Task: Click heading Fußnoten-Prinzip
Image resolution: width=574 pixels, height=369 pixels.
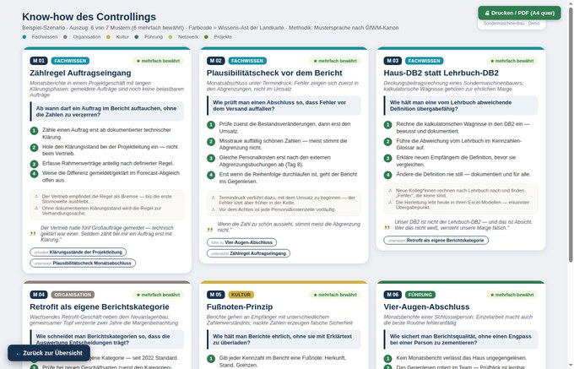Action: (240, 307)
